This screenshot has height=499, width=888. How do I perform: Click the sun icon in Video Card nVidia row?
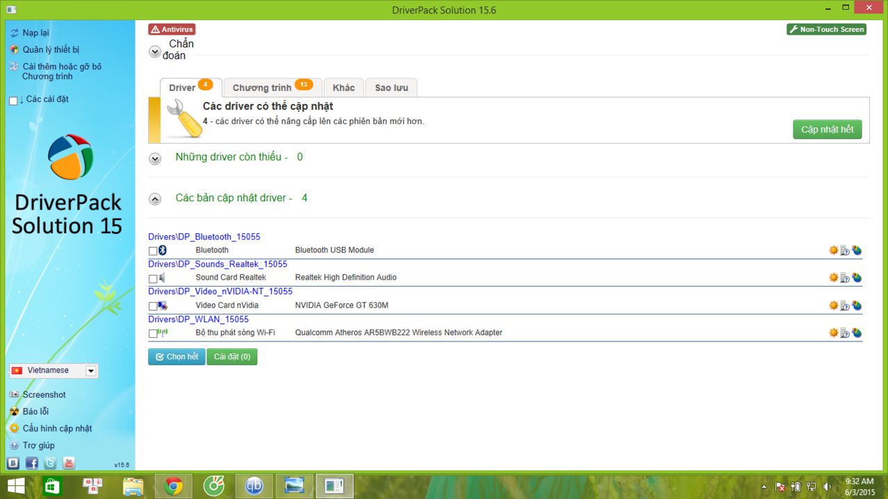click(x=834, y=305)
